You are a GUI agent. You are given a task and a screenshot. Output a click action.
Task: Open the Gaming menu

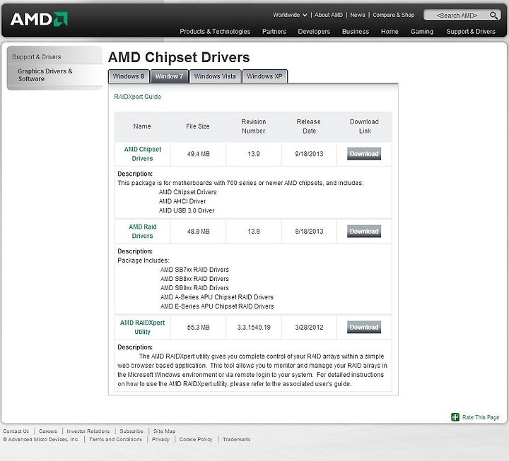[x=421, y=32]
